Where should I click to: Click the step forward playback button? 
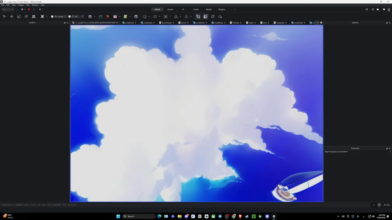pos(40,9)
